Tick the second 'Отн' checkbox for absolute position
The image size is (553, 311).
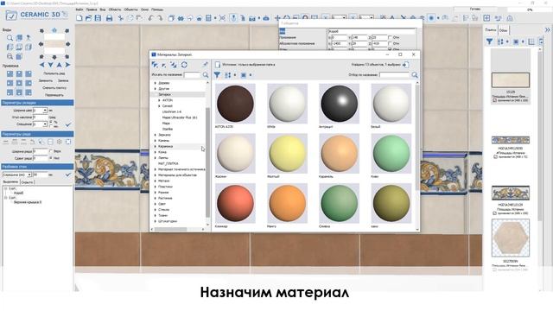click(390, 43)
